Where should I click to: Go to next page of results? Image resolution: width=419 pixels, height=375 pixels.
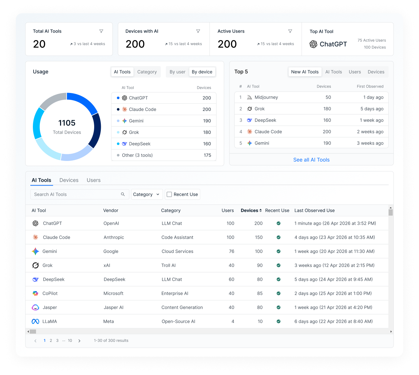(79, 341)
